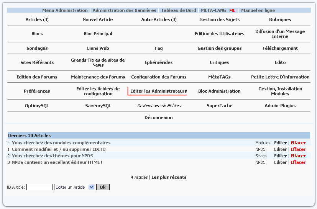
Task: Click the ID Article input field
Action: 39,187
